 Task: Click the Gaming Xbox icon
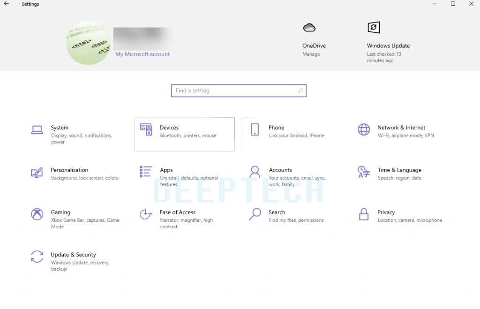pos(37,214)
